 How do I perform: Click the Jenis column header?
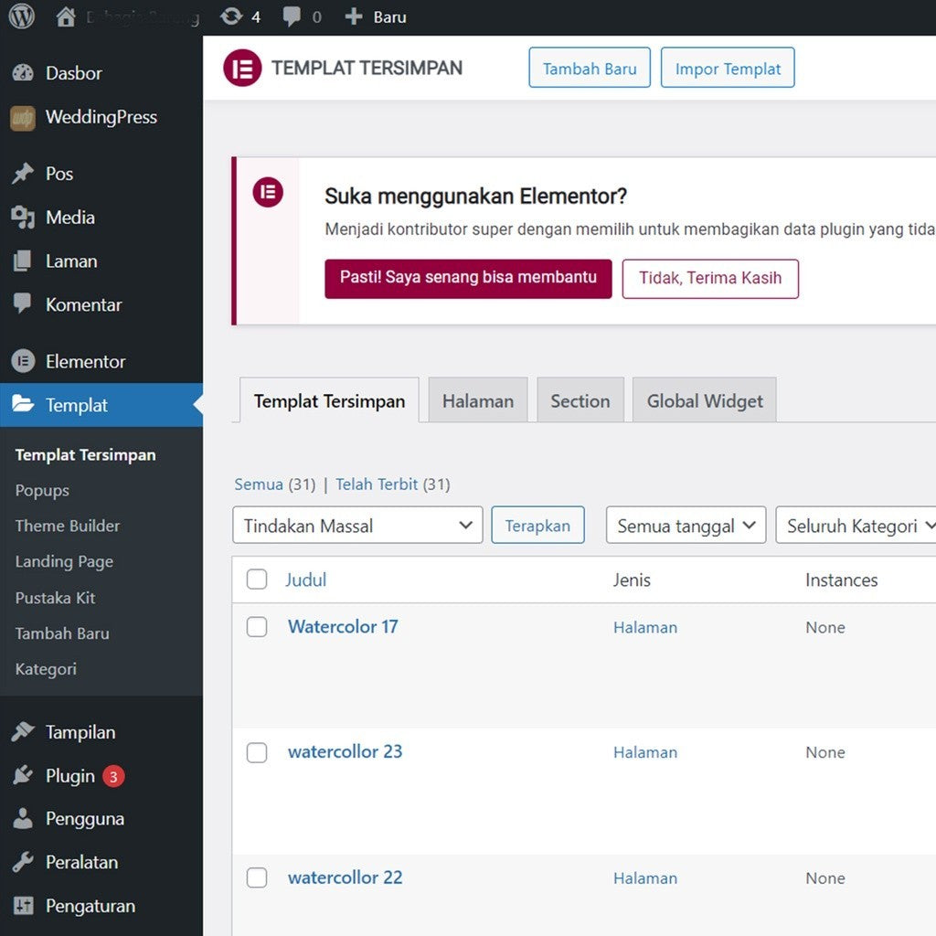pyautogui.click(x=631, y=580)
